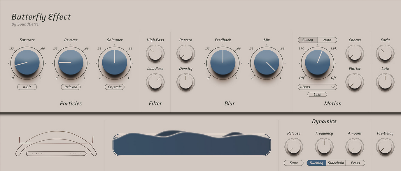This screenshot has height=171, width=401.
Task: Click the butterfly arc logo graphic
Action: pyautogui.click(x=56, y=144)
